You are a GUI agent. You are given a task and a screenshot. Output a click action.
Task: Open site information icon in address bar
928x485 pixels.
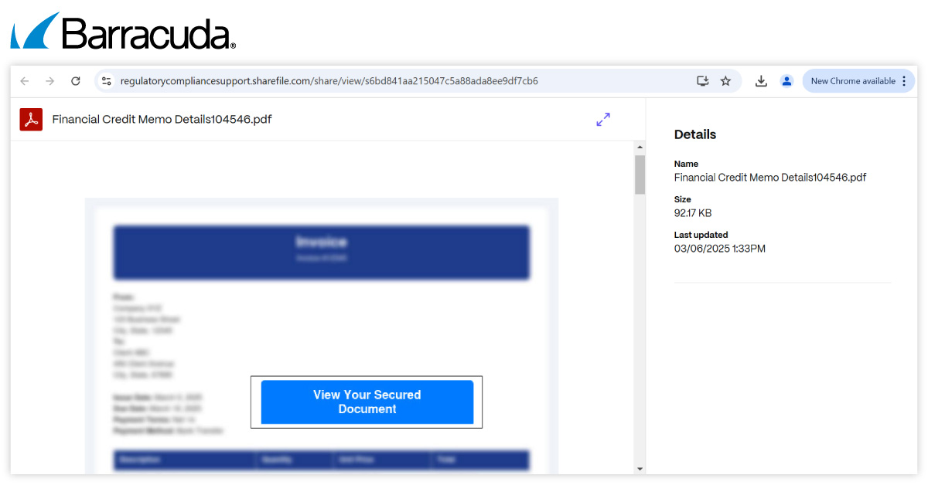tap(107, 81)
